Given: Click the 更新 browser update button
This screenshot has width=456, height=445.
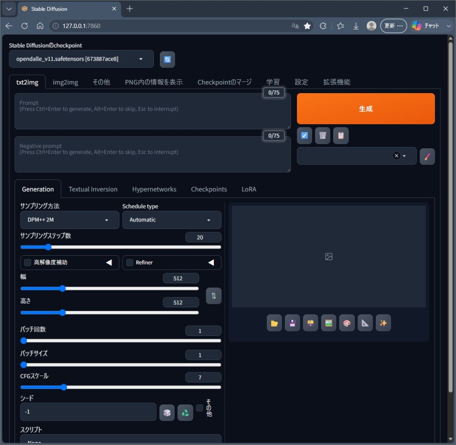Looking at the screenshot, I should click(393, 26).
